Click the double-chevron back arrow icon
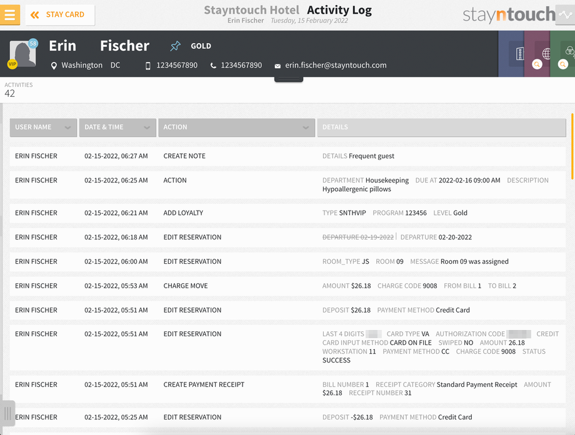The height and width of the screenshot is (435, 575). (x=35, y=14)
